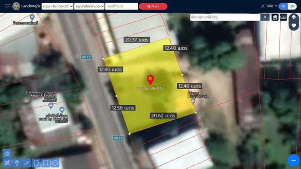
Task: Select the eraser tool icon
Action: (x=7, y=154)
